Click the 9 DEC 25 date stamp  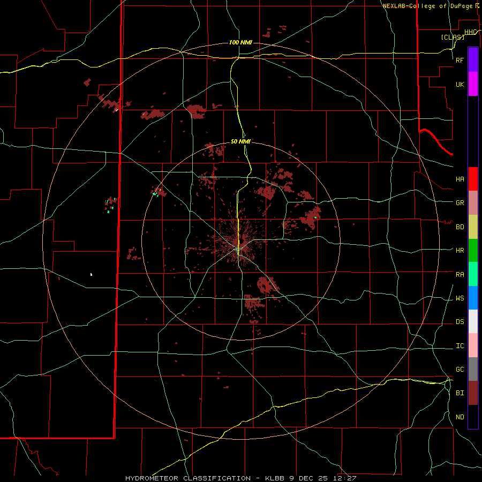[308, 478]
